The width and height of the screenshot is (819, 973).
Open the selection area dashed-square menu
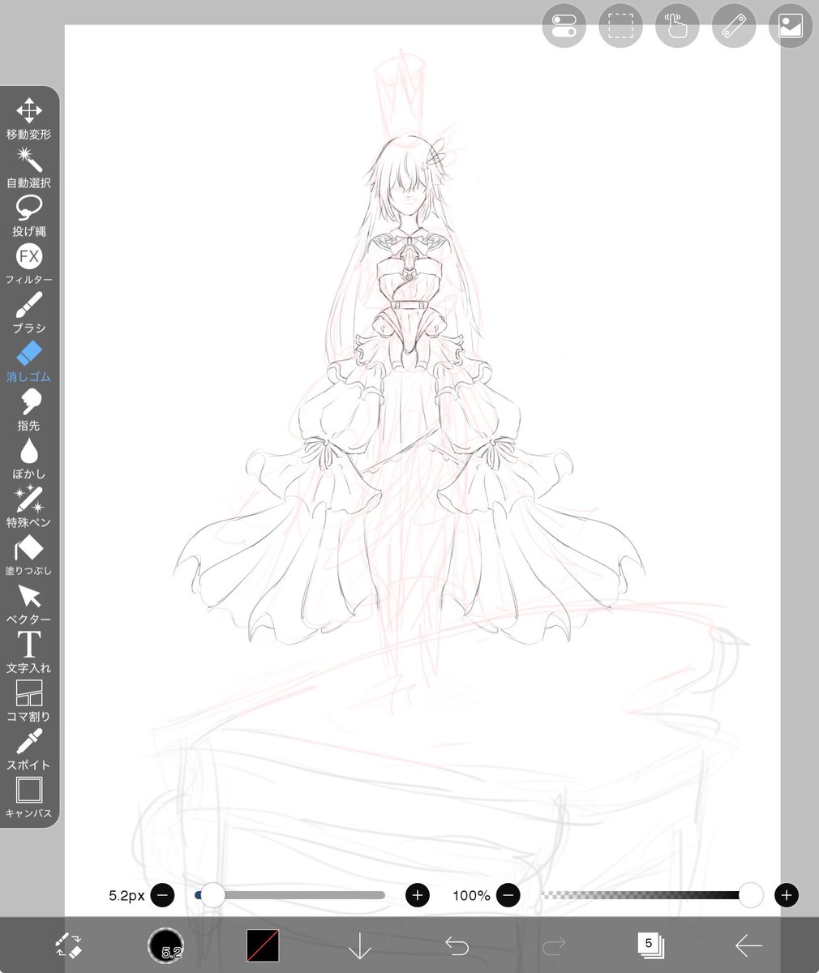(620, 25)
